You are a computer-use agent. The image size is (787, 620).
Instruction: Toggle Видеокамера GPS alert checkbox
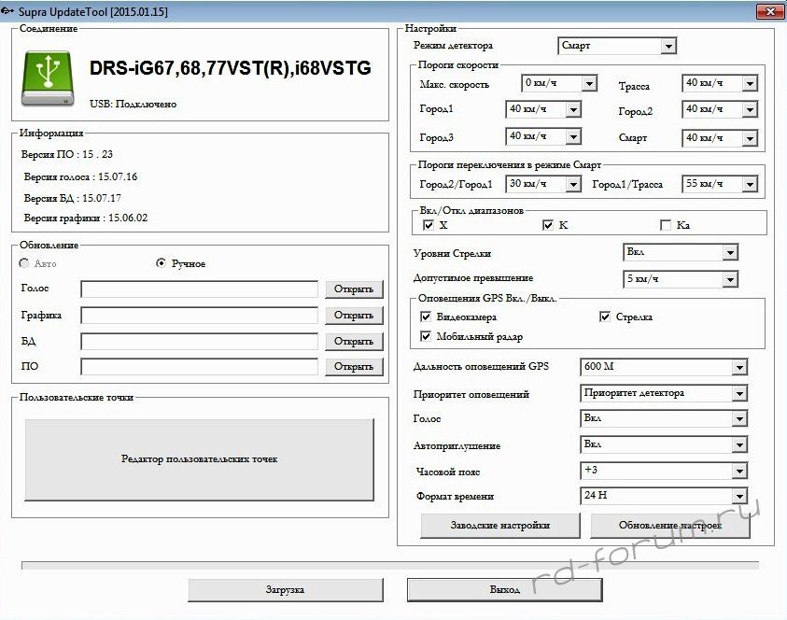click(x=426, y=317)
